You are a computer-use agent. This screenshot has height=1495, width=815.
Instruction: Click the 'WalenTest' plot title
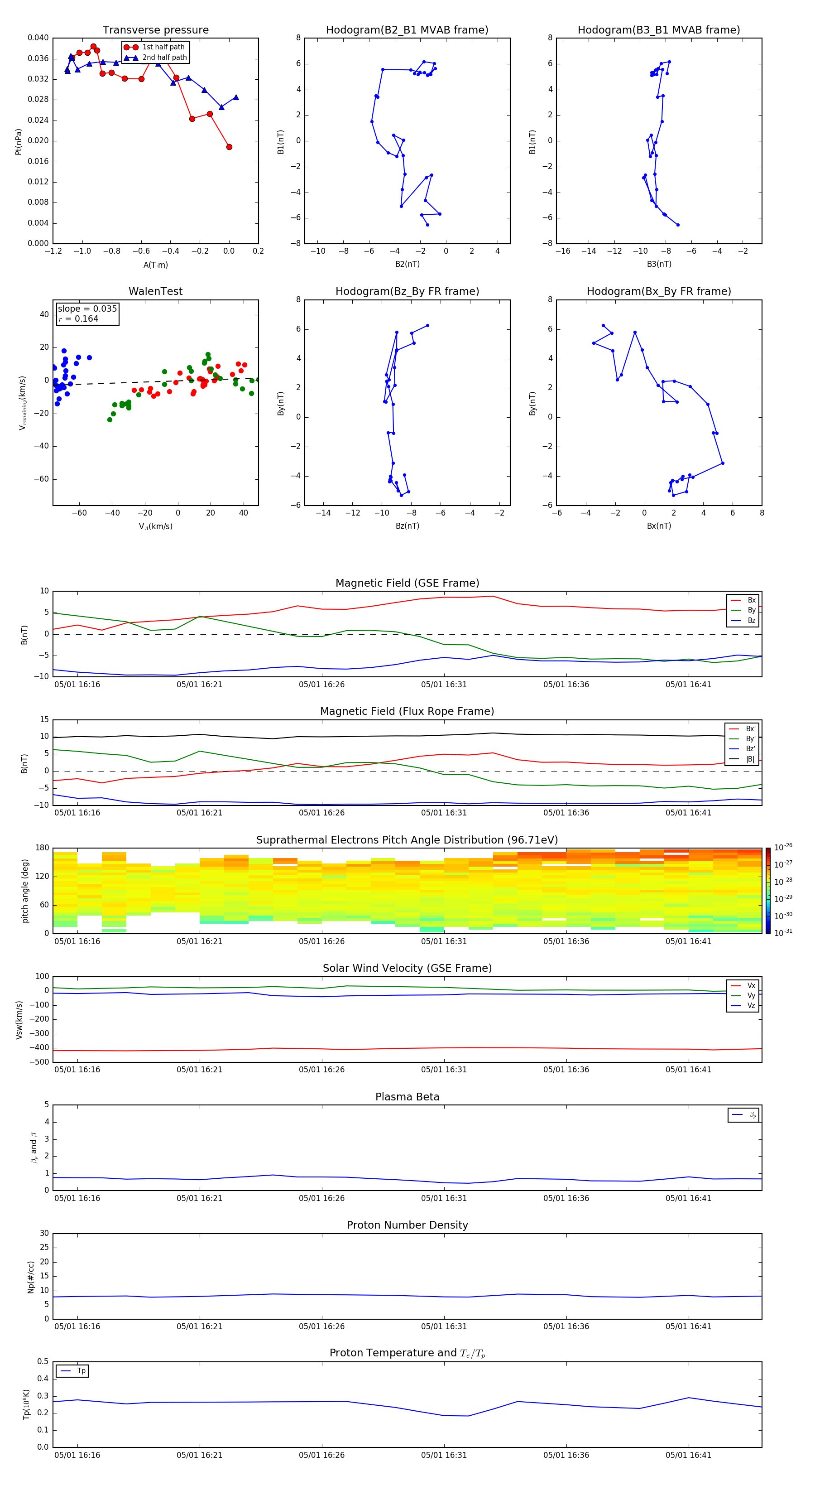pos(155,291)
